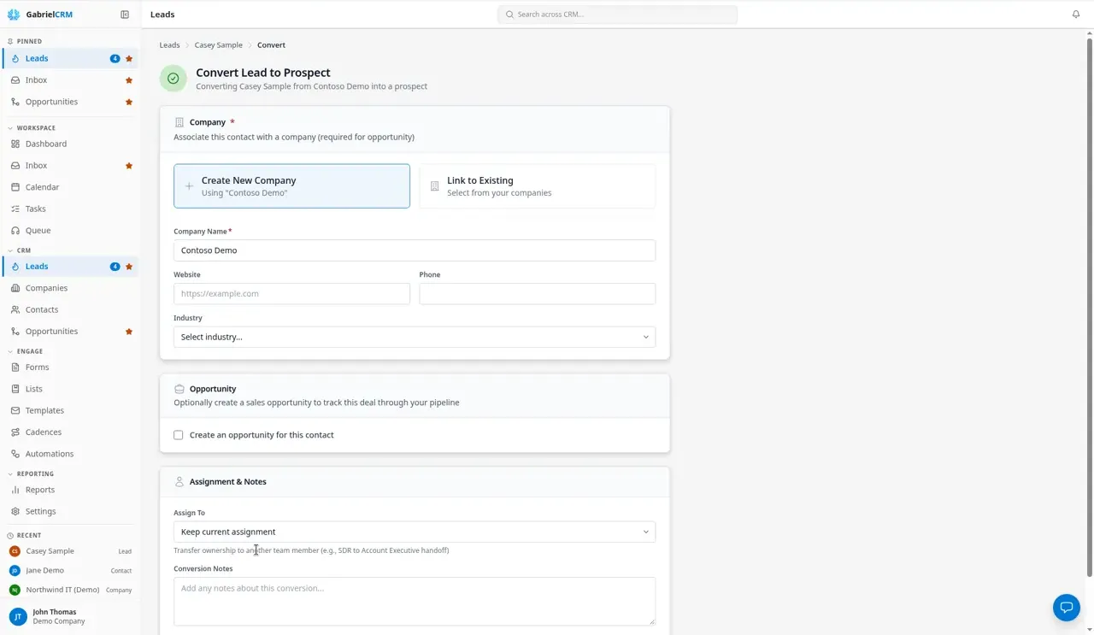The height and width of the screenshot is (635, 1094).
Task: Open the Dashboard page
Action: [70, 144]
